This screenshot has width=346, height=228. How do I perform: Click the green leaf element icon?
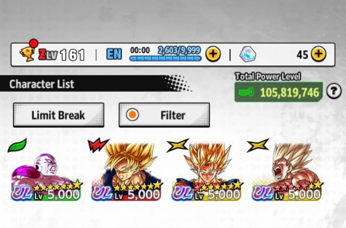17,145
